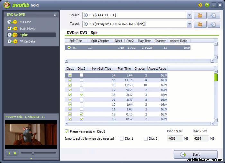This screenshot has height=163, width=225.
Task: Load a Source disc image file
Action: coord(214,15)
